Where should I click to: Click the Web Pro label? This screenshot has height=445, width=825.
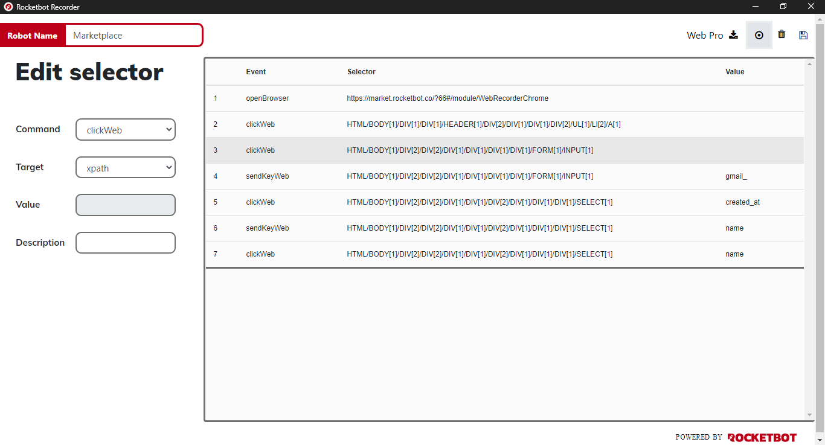[705, 35]
